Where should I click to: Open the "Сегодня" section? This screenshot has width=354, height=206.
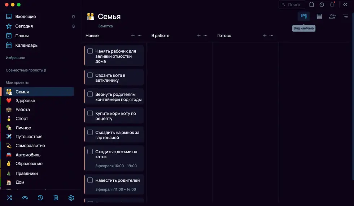(24, 26)
